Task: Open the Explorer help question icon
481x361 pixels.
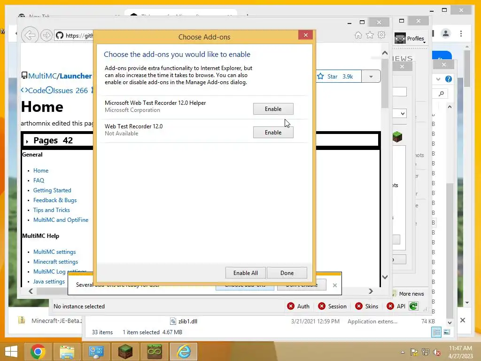Action: pyautogui.click(x=449, y=79)
